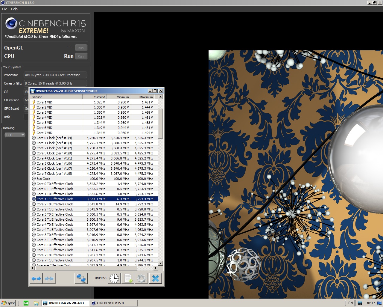Click the Current column header

click(95, 97)
